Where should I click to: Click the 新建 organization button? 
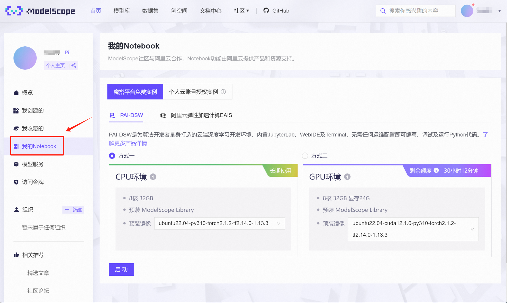pyautogui.click(x=73, y=210)
